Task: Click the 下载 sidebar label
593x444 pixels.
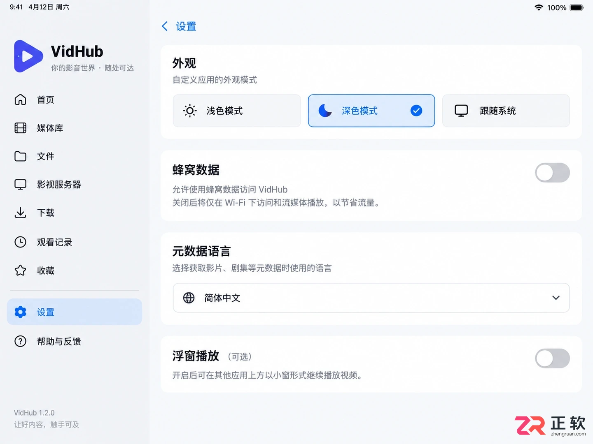Action: (46, 213)
